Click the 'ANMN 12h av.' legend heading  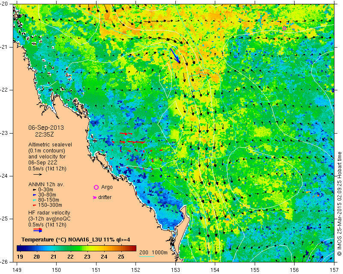tap(46, 185)
